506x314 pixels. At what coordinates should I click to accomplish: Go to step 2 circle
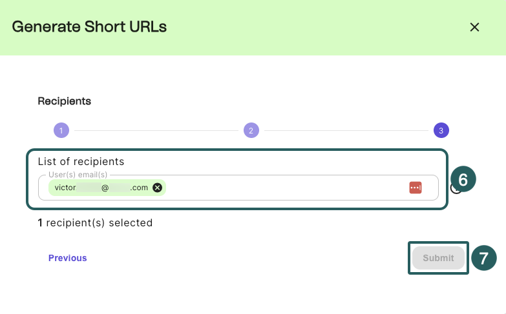[251, 130]
